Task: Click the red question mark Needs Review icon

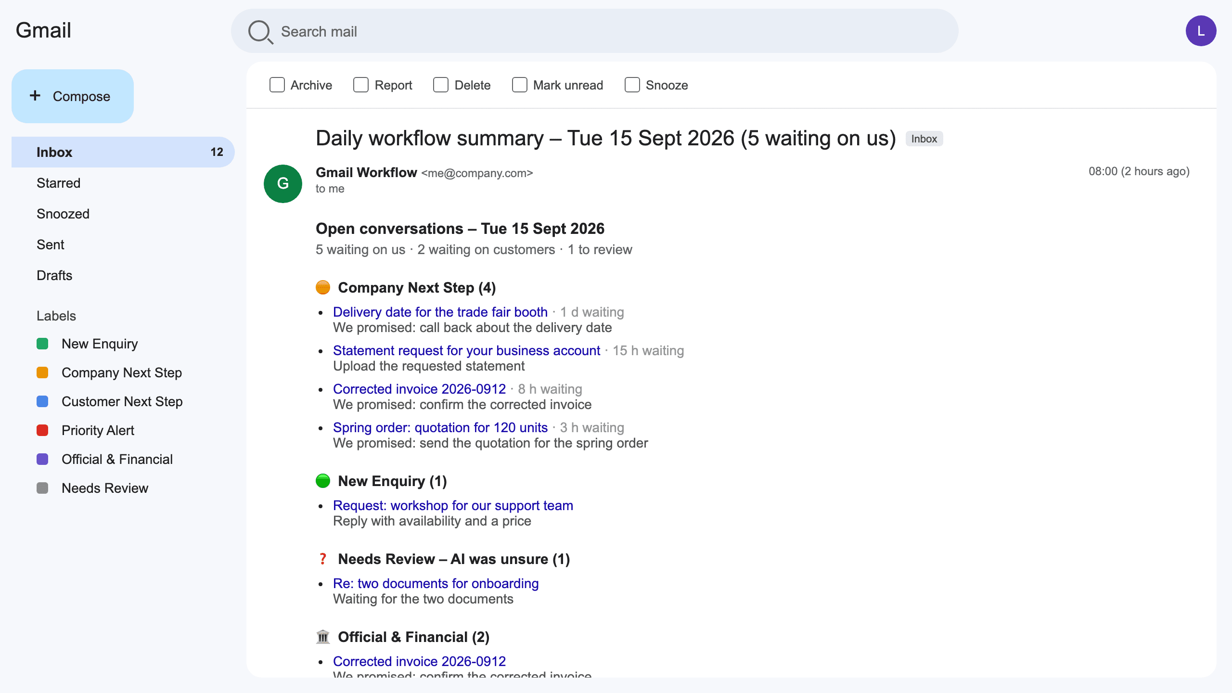Action: pyautogui.click(x=323, y=559)
